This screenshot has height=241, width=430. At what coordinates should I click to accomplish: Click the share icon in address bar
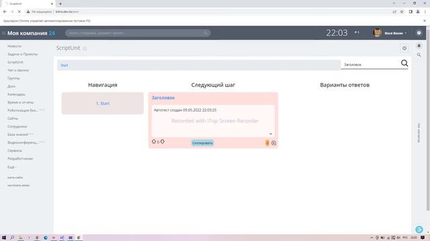394,11
